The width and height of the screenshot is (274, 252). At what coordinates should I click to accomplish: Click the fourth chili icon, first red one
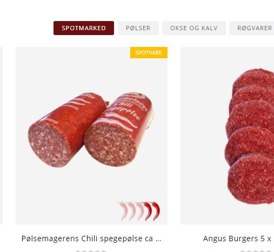pyautogui.click(x=148, y=211)
